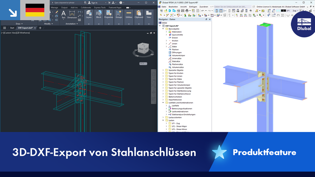Open the Express Tools ribbon tab

(100, 7)
